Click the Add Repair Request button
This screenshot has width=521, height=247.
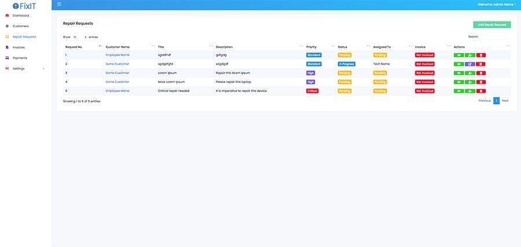491,25
